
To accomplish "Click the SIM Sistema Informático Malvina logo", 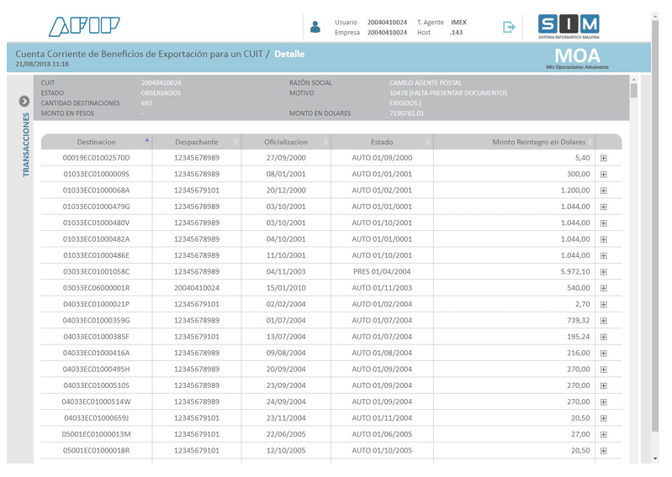I will tap(569, 27).
